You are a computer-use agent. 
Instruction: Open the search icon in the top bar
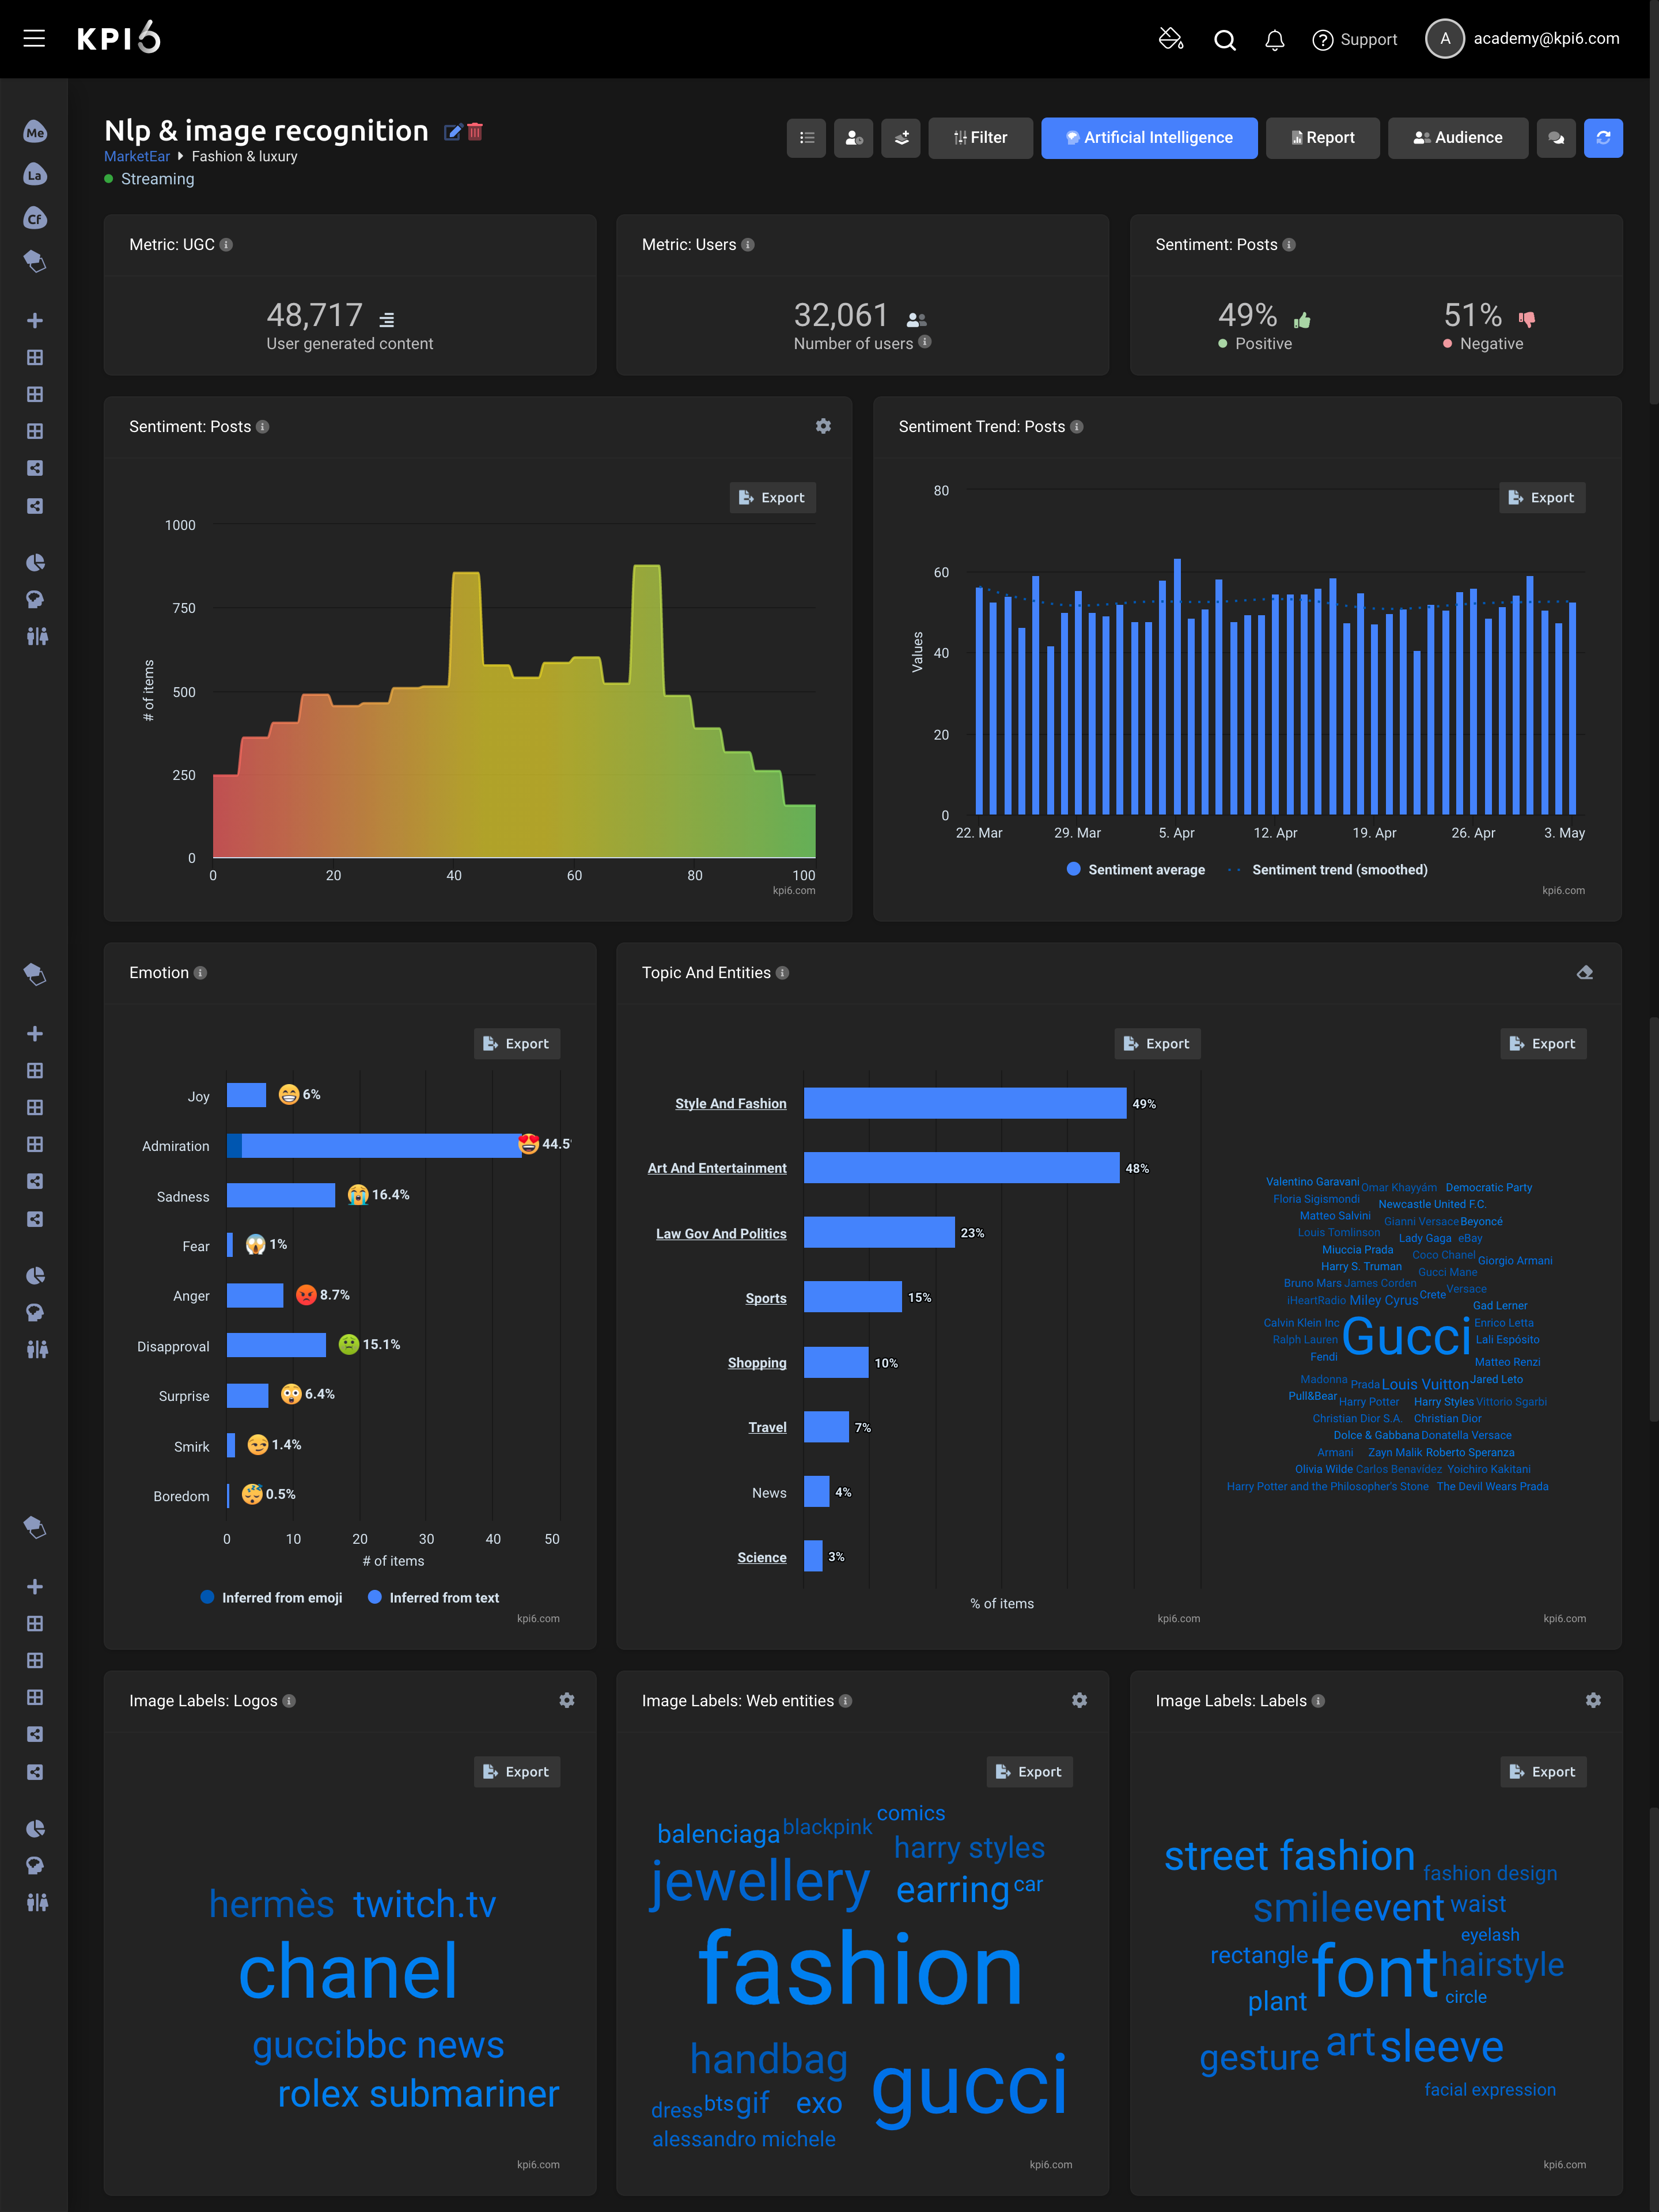[1224, 39]
